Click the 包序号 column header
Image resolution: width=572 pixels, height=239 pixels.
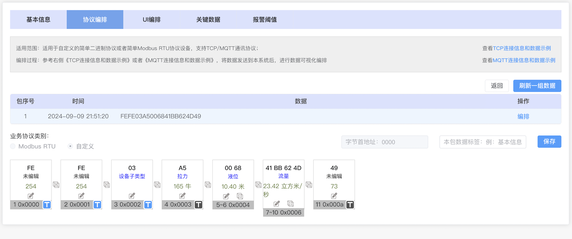[x=25, y=101]
